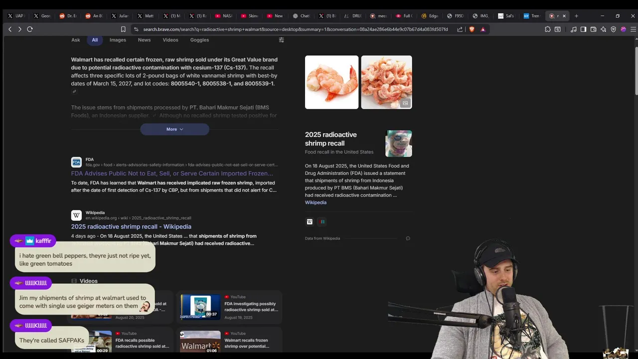Play the 00:37 FDA investigating video thumbnail

(200, 307)
